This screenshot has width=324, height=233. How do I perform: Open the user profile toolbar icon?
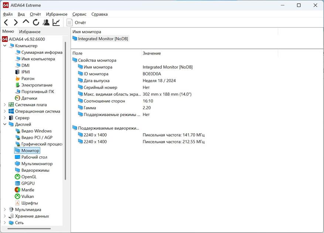coord(46,23)
